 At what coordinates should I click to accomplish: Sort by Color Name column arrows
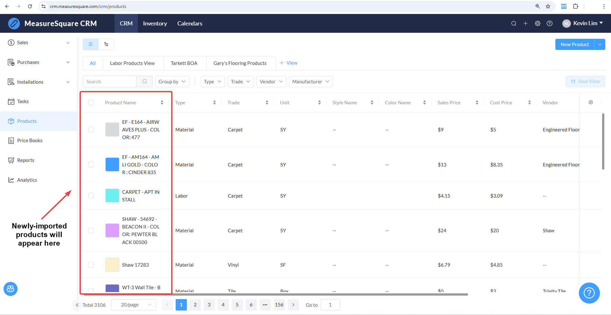point(425,102)
